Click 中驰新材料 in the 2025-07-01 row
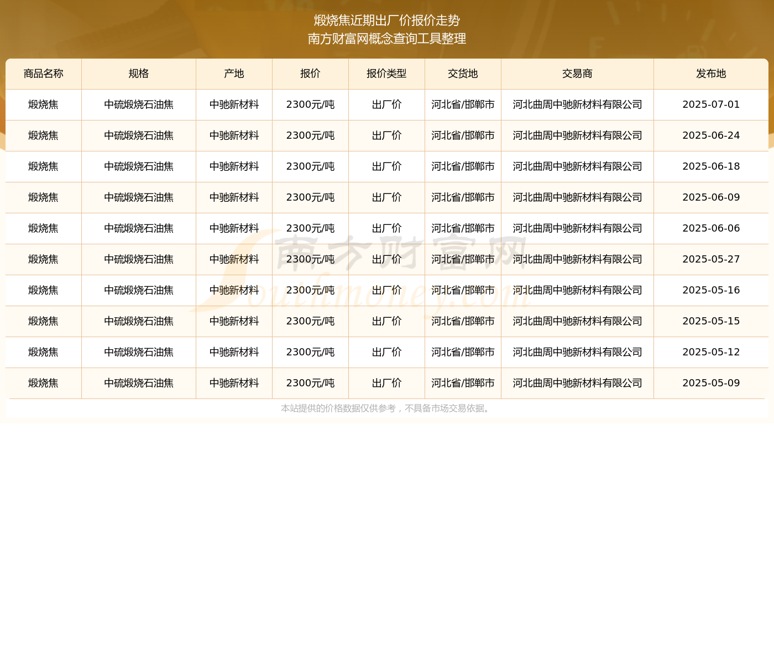This screenshot has width=774, height=666. pyautogui.click(x=234, y=104)
